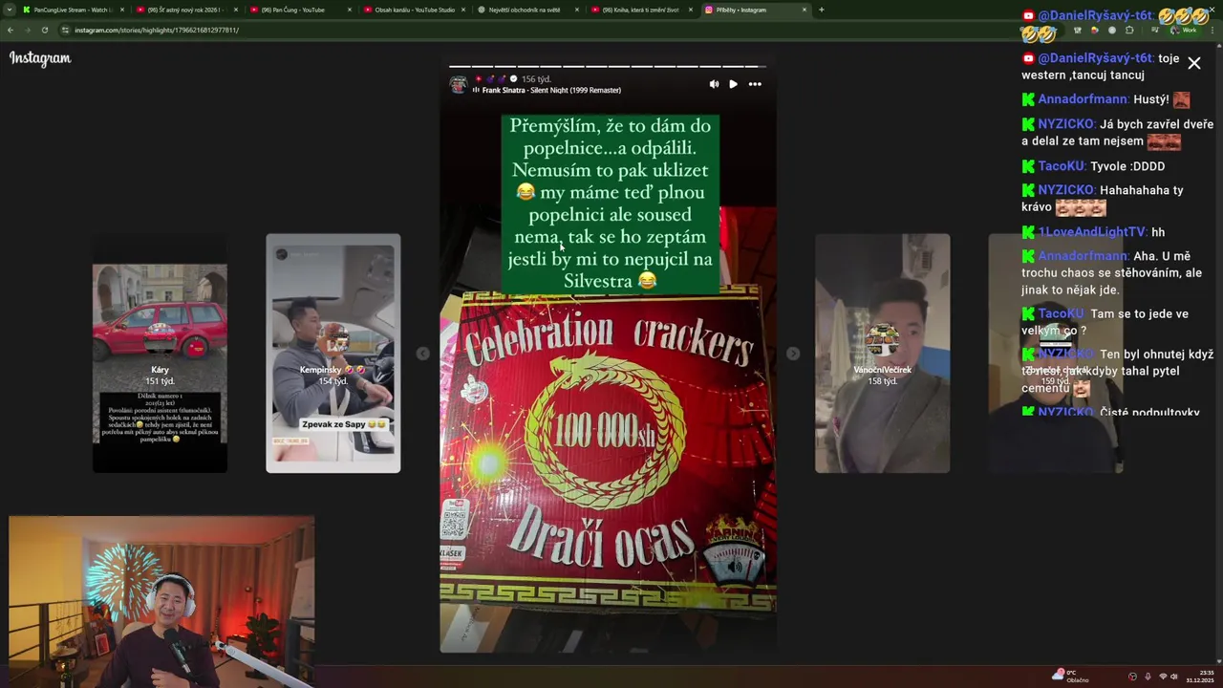Image resolution: width=1223 pixels, height=688 pixels.
Task: Click the browser back arrow
Action: click(x=11, y=30)
